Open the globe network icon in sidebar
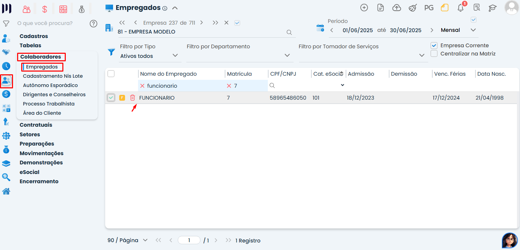This screenshot has height=250, width=520. point(6,136)
